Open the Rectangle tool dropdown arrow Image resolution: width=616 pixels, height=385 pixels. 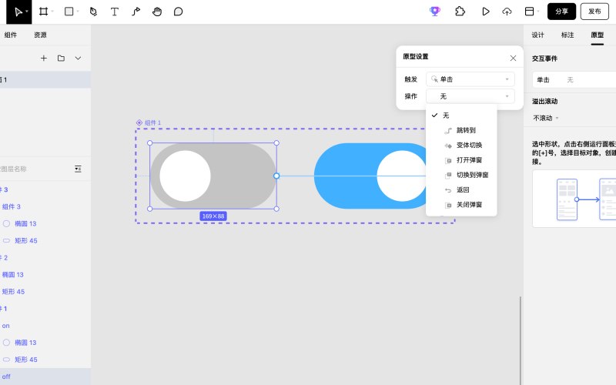click(78, 12)
